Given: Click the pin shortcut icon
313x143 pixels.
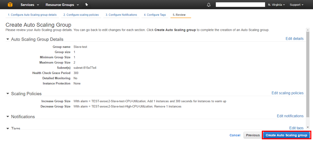Looking at the screenshot, I should [x=87, y=5].
